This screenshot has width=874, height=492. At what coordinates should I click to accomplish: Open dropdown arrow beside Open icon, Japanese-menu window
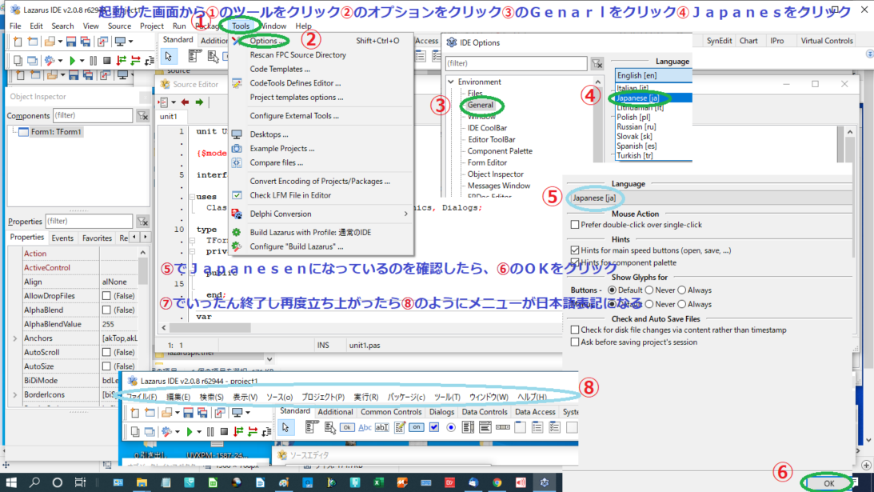tap(177, 413)
